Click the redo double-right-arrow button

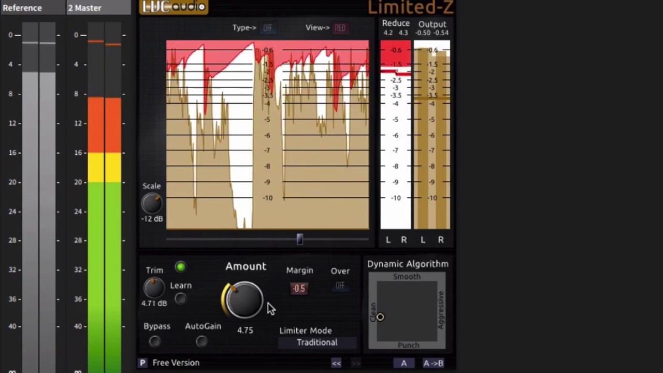pyautogui.click(x=356, y=363)
